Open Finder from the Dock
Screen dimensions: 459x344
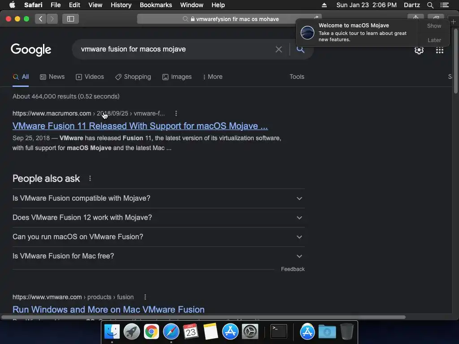pyautogui.click(x=112, y=332)
